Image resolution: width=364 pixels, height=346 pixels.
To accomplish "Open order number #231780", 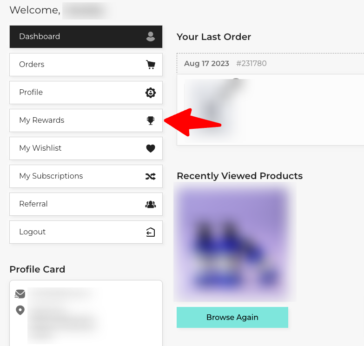I will 251,63.
